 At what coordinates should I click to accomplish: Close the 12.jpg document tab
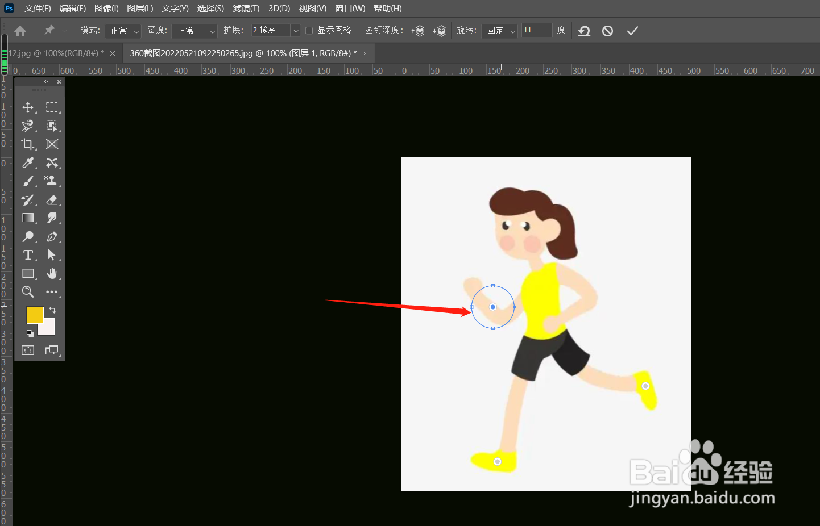[x=113, y=53]
